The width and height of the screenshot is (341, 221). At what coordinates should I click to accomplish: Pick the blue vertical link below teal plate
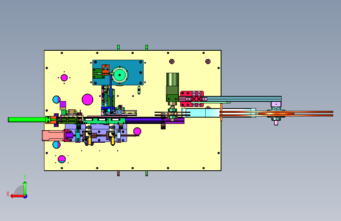coord(111,94)
